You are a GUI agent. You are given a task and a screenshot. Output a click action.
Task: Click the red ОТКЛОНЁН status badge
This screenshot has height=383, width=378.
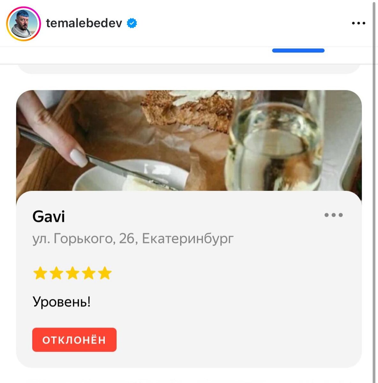pyautogui.click(x=74, y=340)
